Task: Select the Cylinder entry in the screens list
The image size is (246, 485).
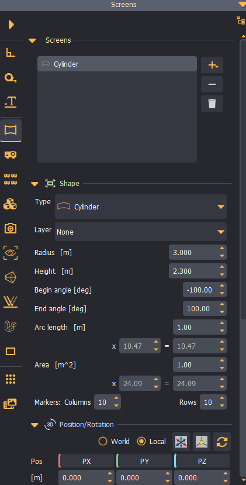Action: coord(117,64)
